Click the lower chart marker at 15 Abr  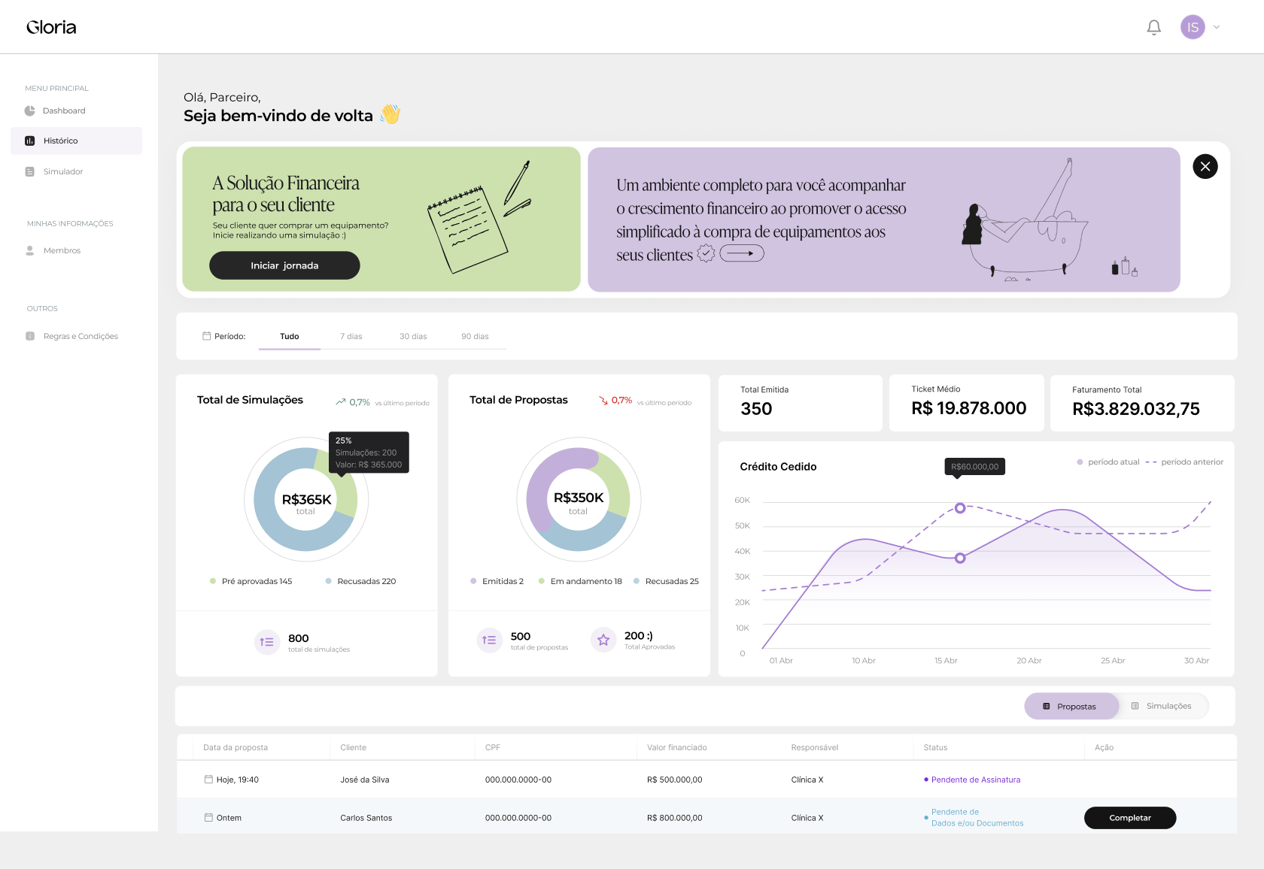pyautogui.click(x=960, y=558)
